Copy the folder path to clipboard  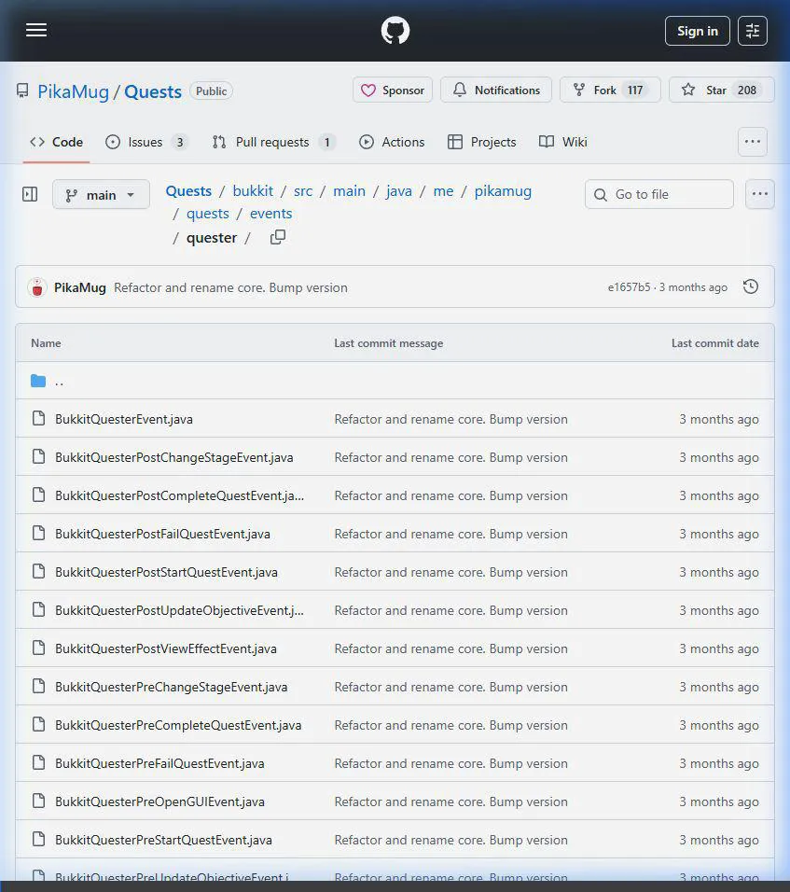coord(278,237)
